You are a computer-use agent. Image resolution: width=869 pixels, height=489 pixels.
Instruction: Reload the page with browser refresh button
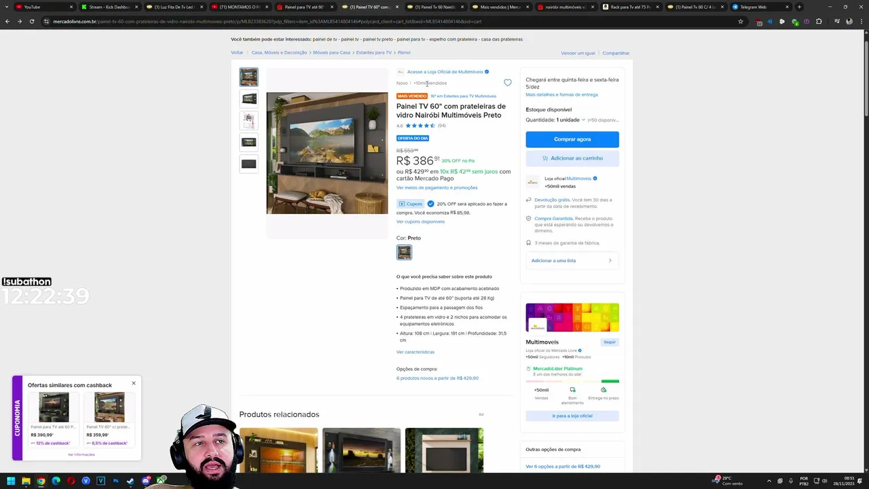click(x=31, y=21)
